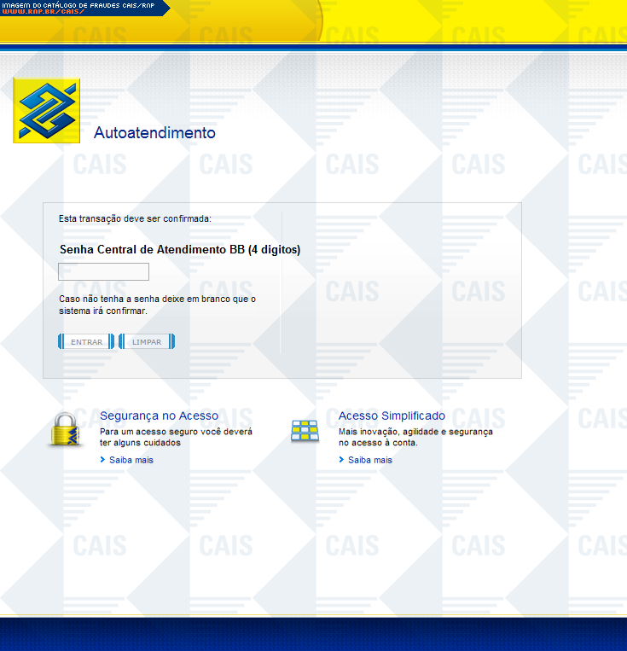Select the Acesso Simplificado heading
This screenshot has width=627, height=651.
pyautogui.click(x=392, y=416)
